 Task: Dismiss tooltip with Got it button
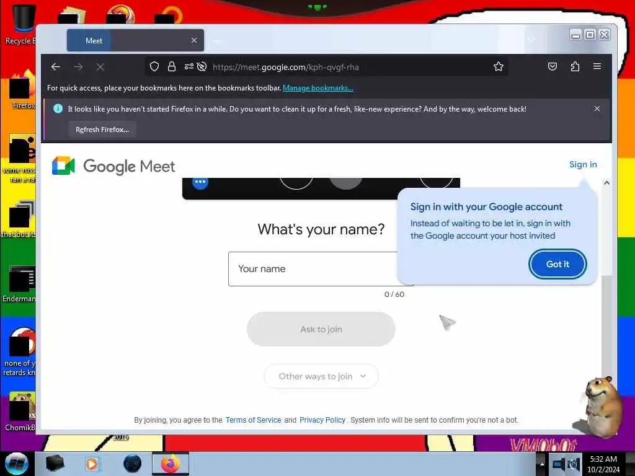click(x=557, y=264)
